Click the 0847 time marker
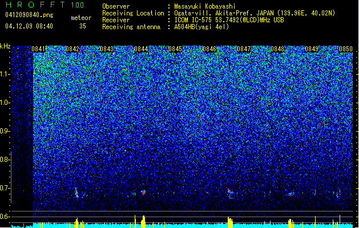The width and height of the screenshot is (359, 228). [244, 49]
